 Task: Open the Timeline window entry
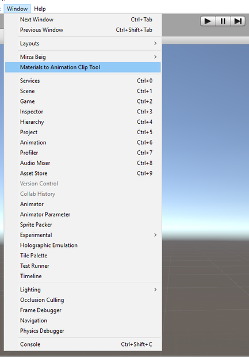tap(83, 276)
